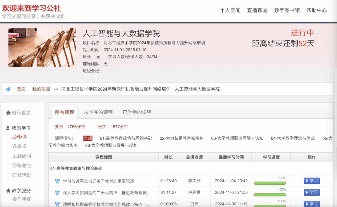
Task: Click the classroom chairs thumbnail image
Action: click(42, 48)
